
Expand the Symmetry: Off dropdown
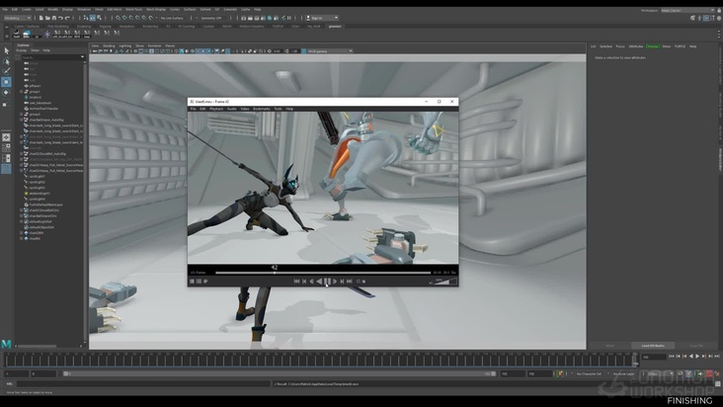[x=212, y=17]
